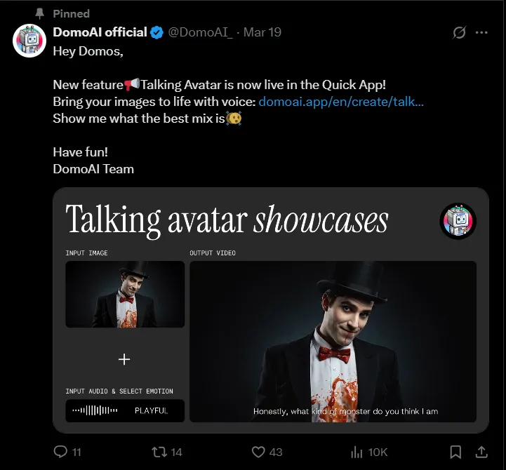Open the @DomoAI_ handle profile

(x=200, y=32)
